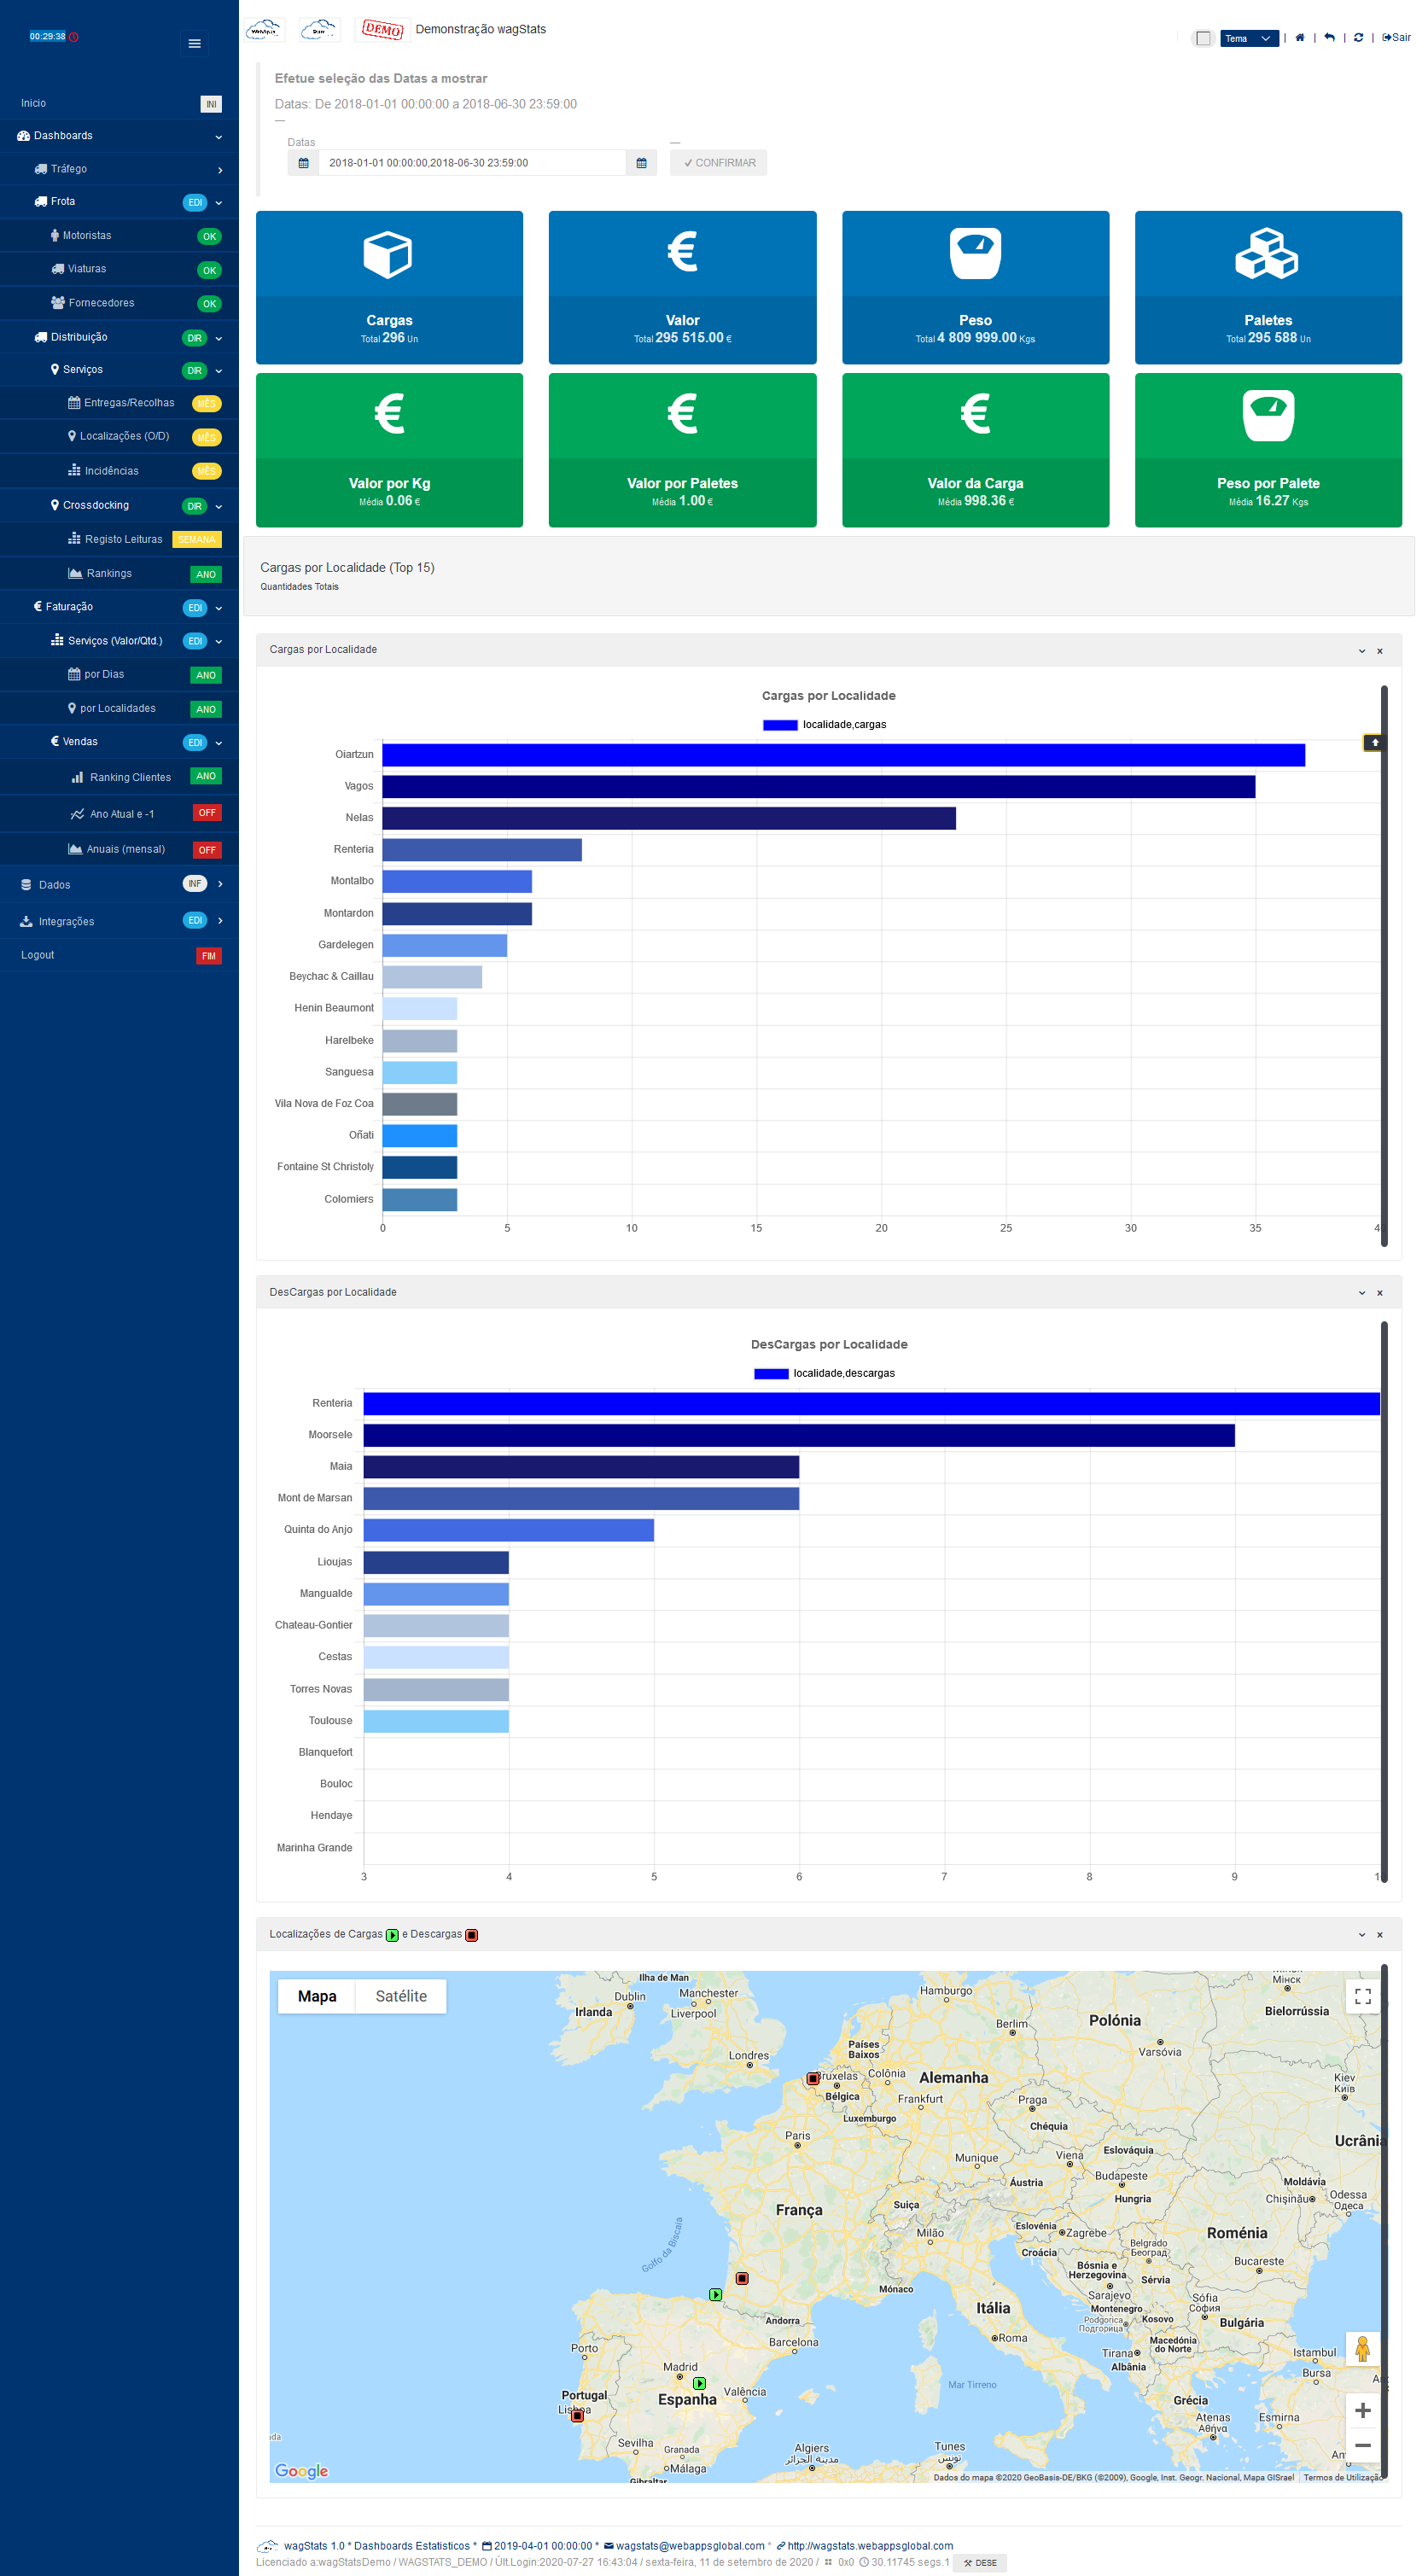The image size is (1428, 2576).
Task: Click the back arrow icon in top toolbar
Action: [x=1329, y=38]
